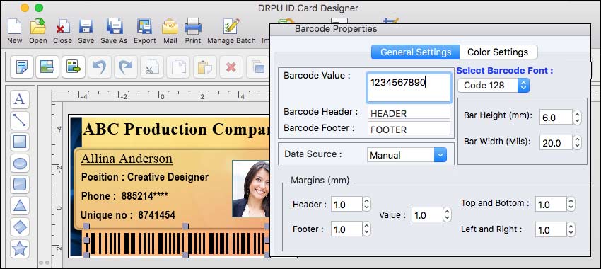Click the 'Unique no : 8741454' text
601x269 pixels.
(x=128, y=215)
